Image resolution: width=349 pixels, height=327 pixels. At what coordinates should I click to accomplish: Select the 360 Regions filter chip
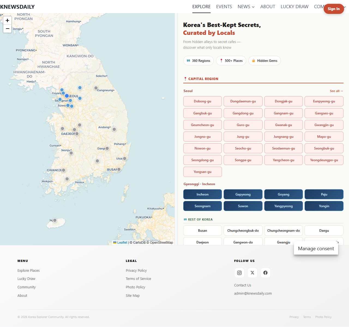click(x=198, y=61)
